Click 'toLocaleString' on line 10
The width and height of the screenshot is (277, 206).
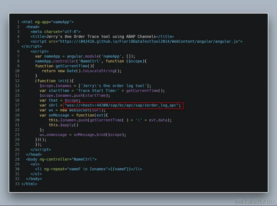(x=99, y=71)
